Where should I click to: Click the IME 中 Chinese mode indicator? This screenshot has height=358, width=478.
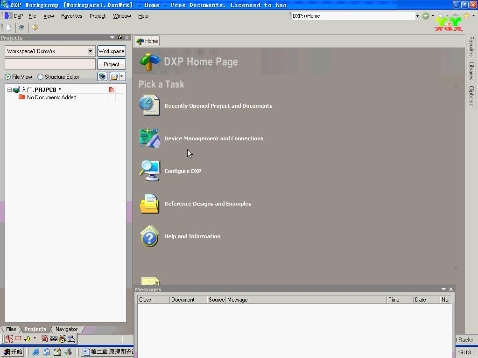(18, 339)
